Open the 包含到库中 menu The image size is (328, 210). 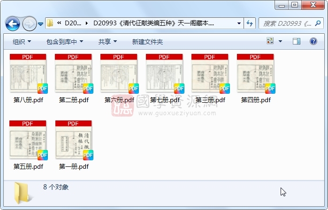pyautogui.click(x=65, y=42)
